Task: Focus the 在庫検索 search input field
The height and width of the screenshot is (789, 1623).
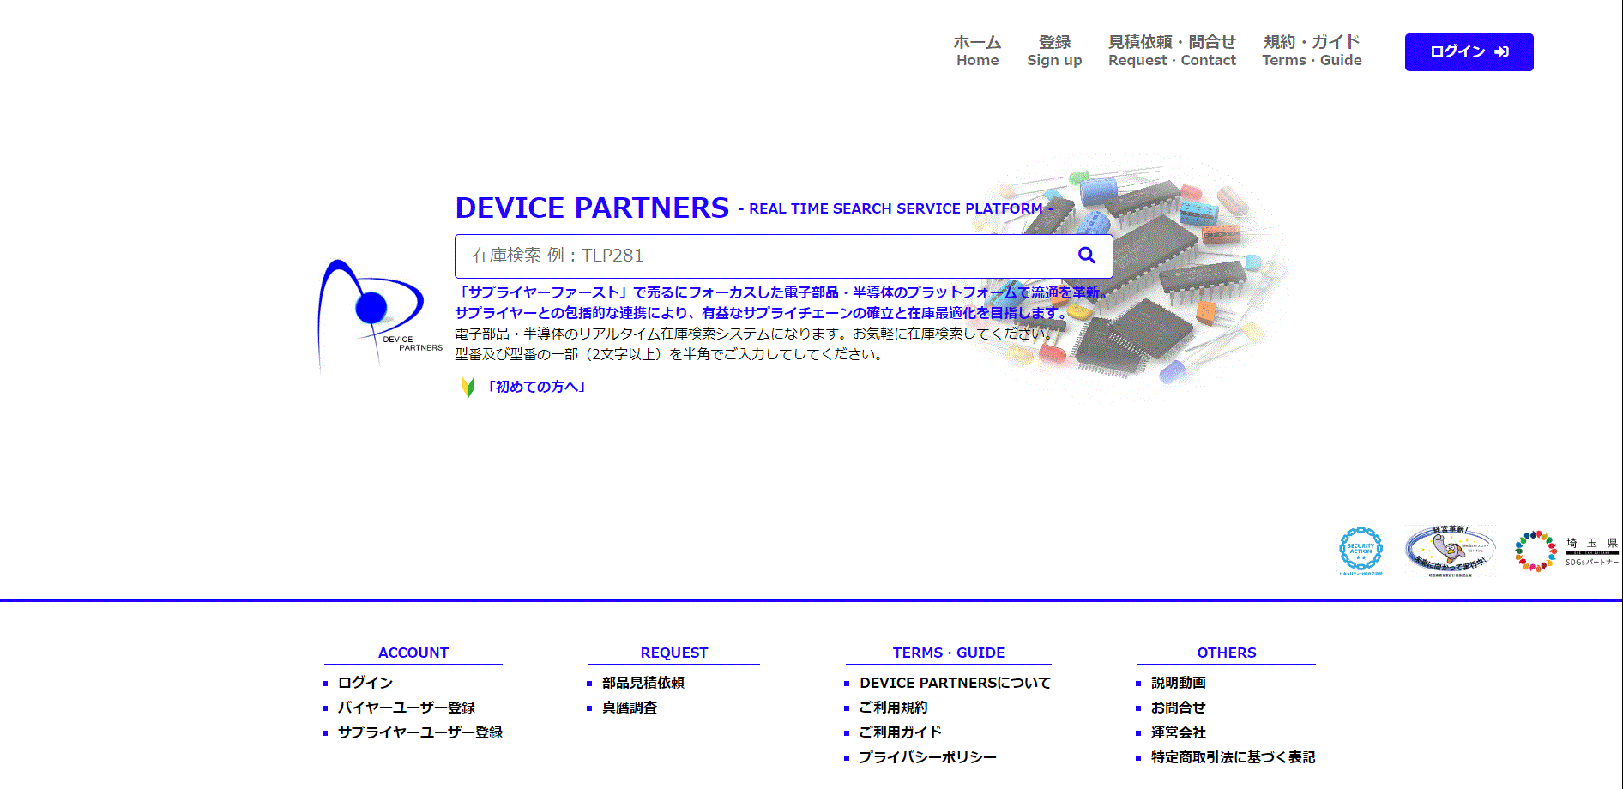Action: [x=783, y=256]
